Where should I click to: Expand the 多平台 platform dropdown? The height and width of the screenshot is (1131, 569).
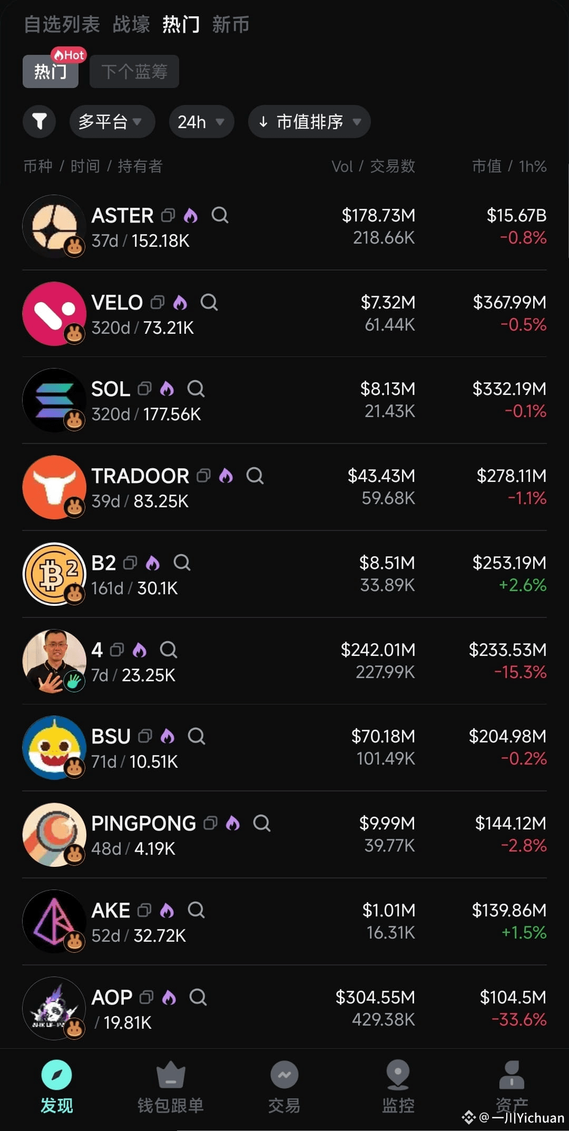click(x=112, y=122)
